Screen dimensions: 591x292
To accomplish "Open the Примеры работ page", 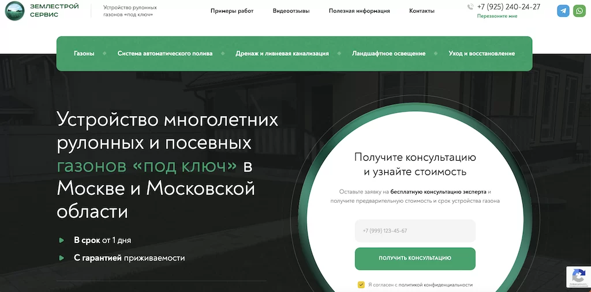I will pos(231,11).
